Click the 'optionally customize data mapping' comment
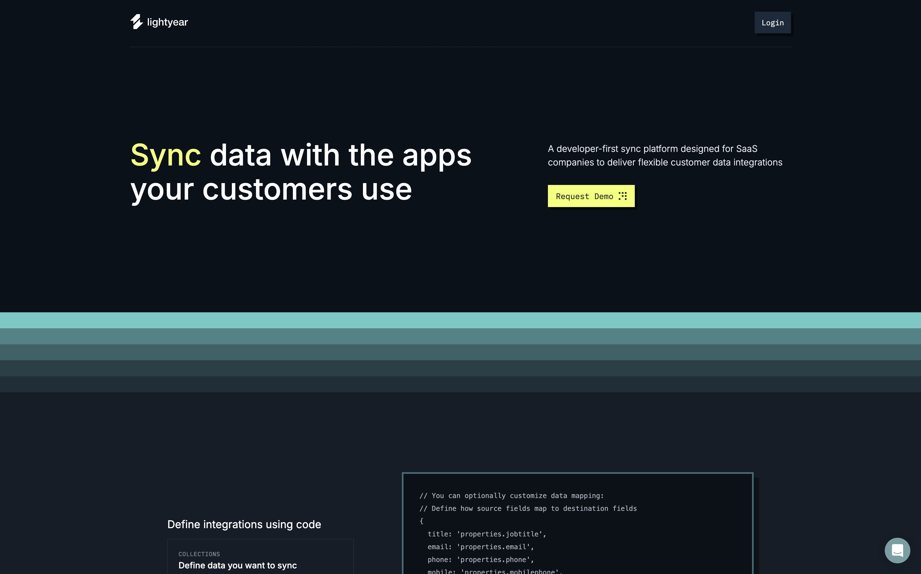This screenshot has height=574, width=921. 511,496
